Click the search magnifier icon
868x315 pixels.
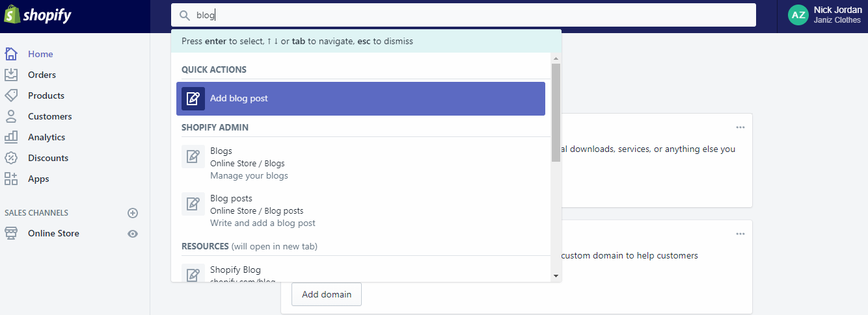(x=185, y=15)
